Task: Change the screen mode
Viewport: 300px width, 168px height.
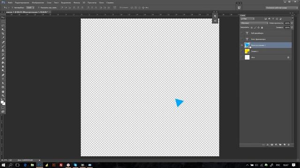Action: tap(3, 112)
